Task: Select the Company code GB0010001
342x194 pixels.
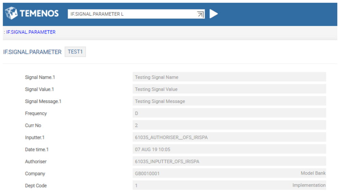Action: coord(147,174)
